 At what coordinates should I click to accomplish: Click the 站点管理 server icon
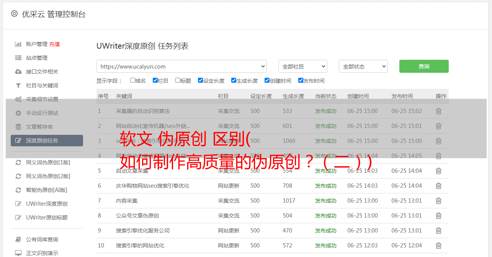(x=18, y=58)
